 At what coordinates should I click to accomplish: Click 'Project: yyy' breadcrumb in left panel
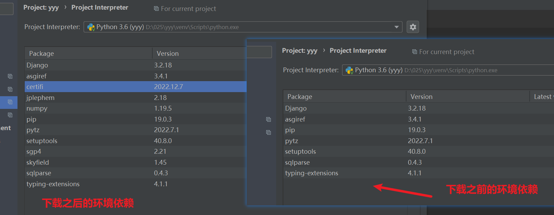pyautogui.click(x=41, y=8)
